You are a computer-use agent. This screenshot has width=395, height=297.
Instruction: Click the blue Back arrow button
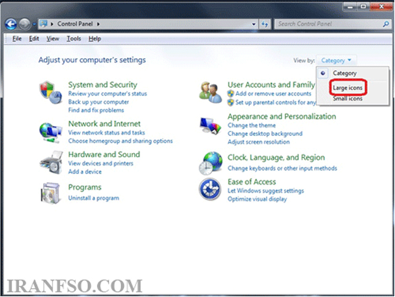(11, 24)
